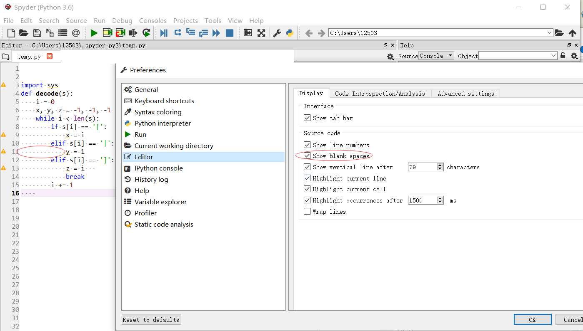Open Help pane options gear icon
This screenshot has width=583, height=331.
click(x=574, y=56)
